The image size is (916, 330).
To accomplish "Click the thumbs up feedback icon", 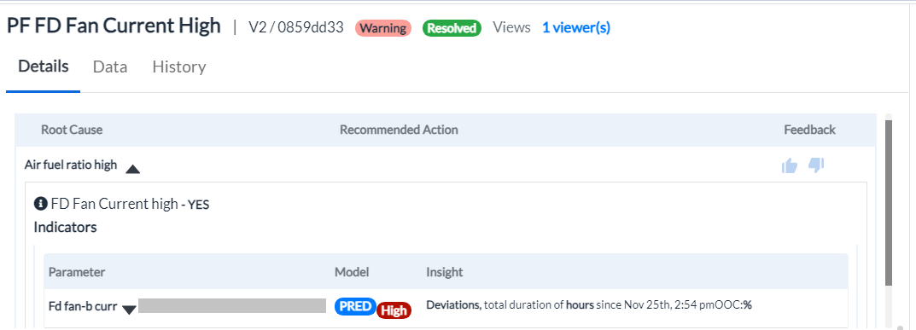I will pos(790,166).
